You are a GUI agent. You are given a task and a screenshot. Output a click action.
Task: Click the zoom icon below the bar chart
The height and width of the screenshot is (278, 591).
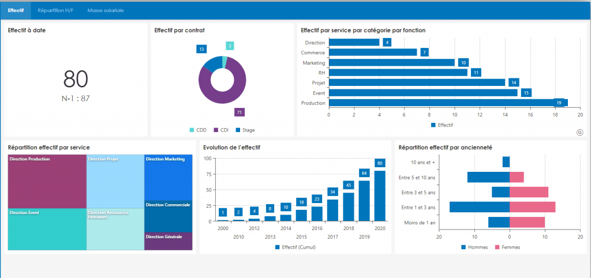(579, 132)
